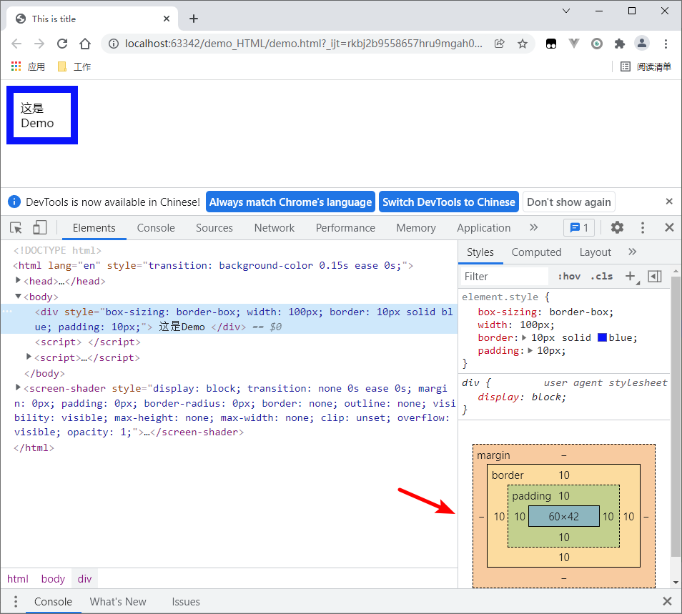Add a new style rule plus icon

tap(631, 276)
